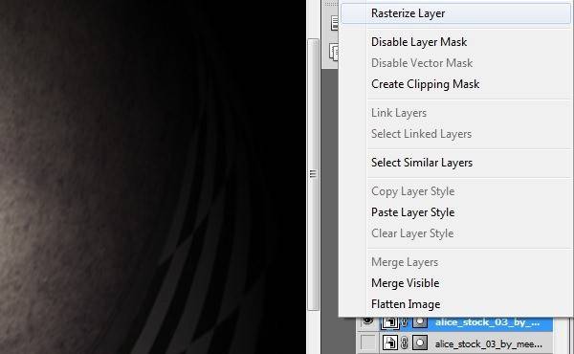The image size is (574, 354).
Task: Show the hidden bottom alice_stock layer
Action: [368, 343]
